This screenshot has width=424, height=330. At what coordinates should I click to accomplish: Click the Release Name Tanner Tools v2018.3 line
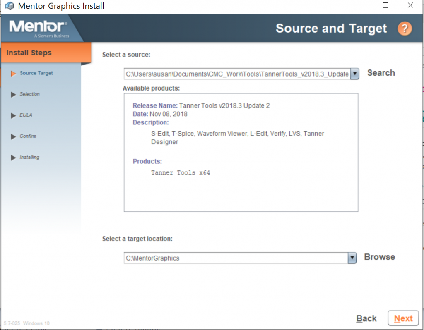pos(201,105)
